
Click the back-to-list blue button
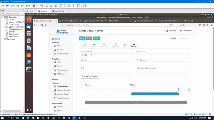coord(82,38)
